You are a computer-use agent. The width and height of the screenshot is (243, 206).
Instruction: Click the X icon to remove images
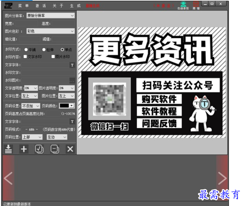coord(70,149)
